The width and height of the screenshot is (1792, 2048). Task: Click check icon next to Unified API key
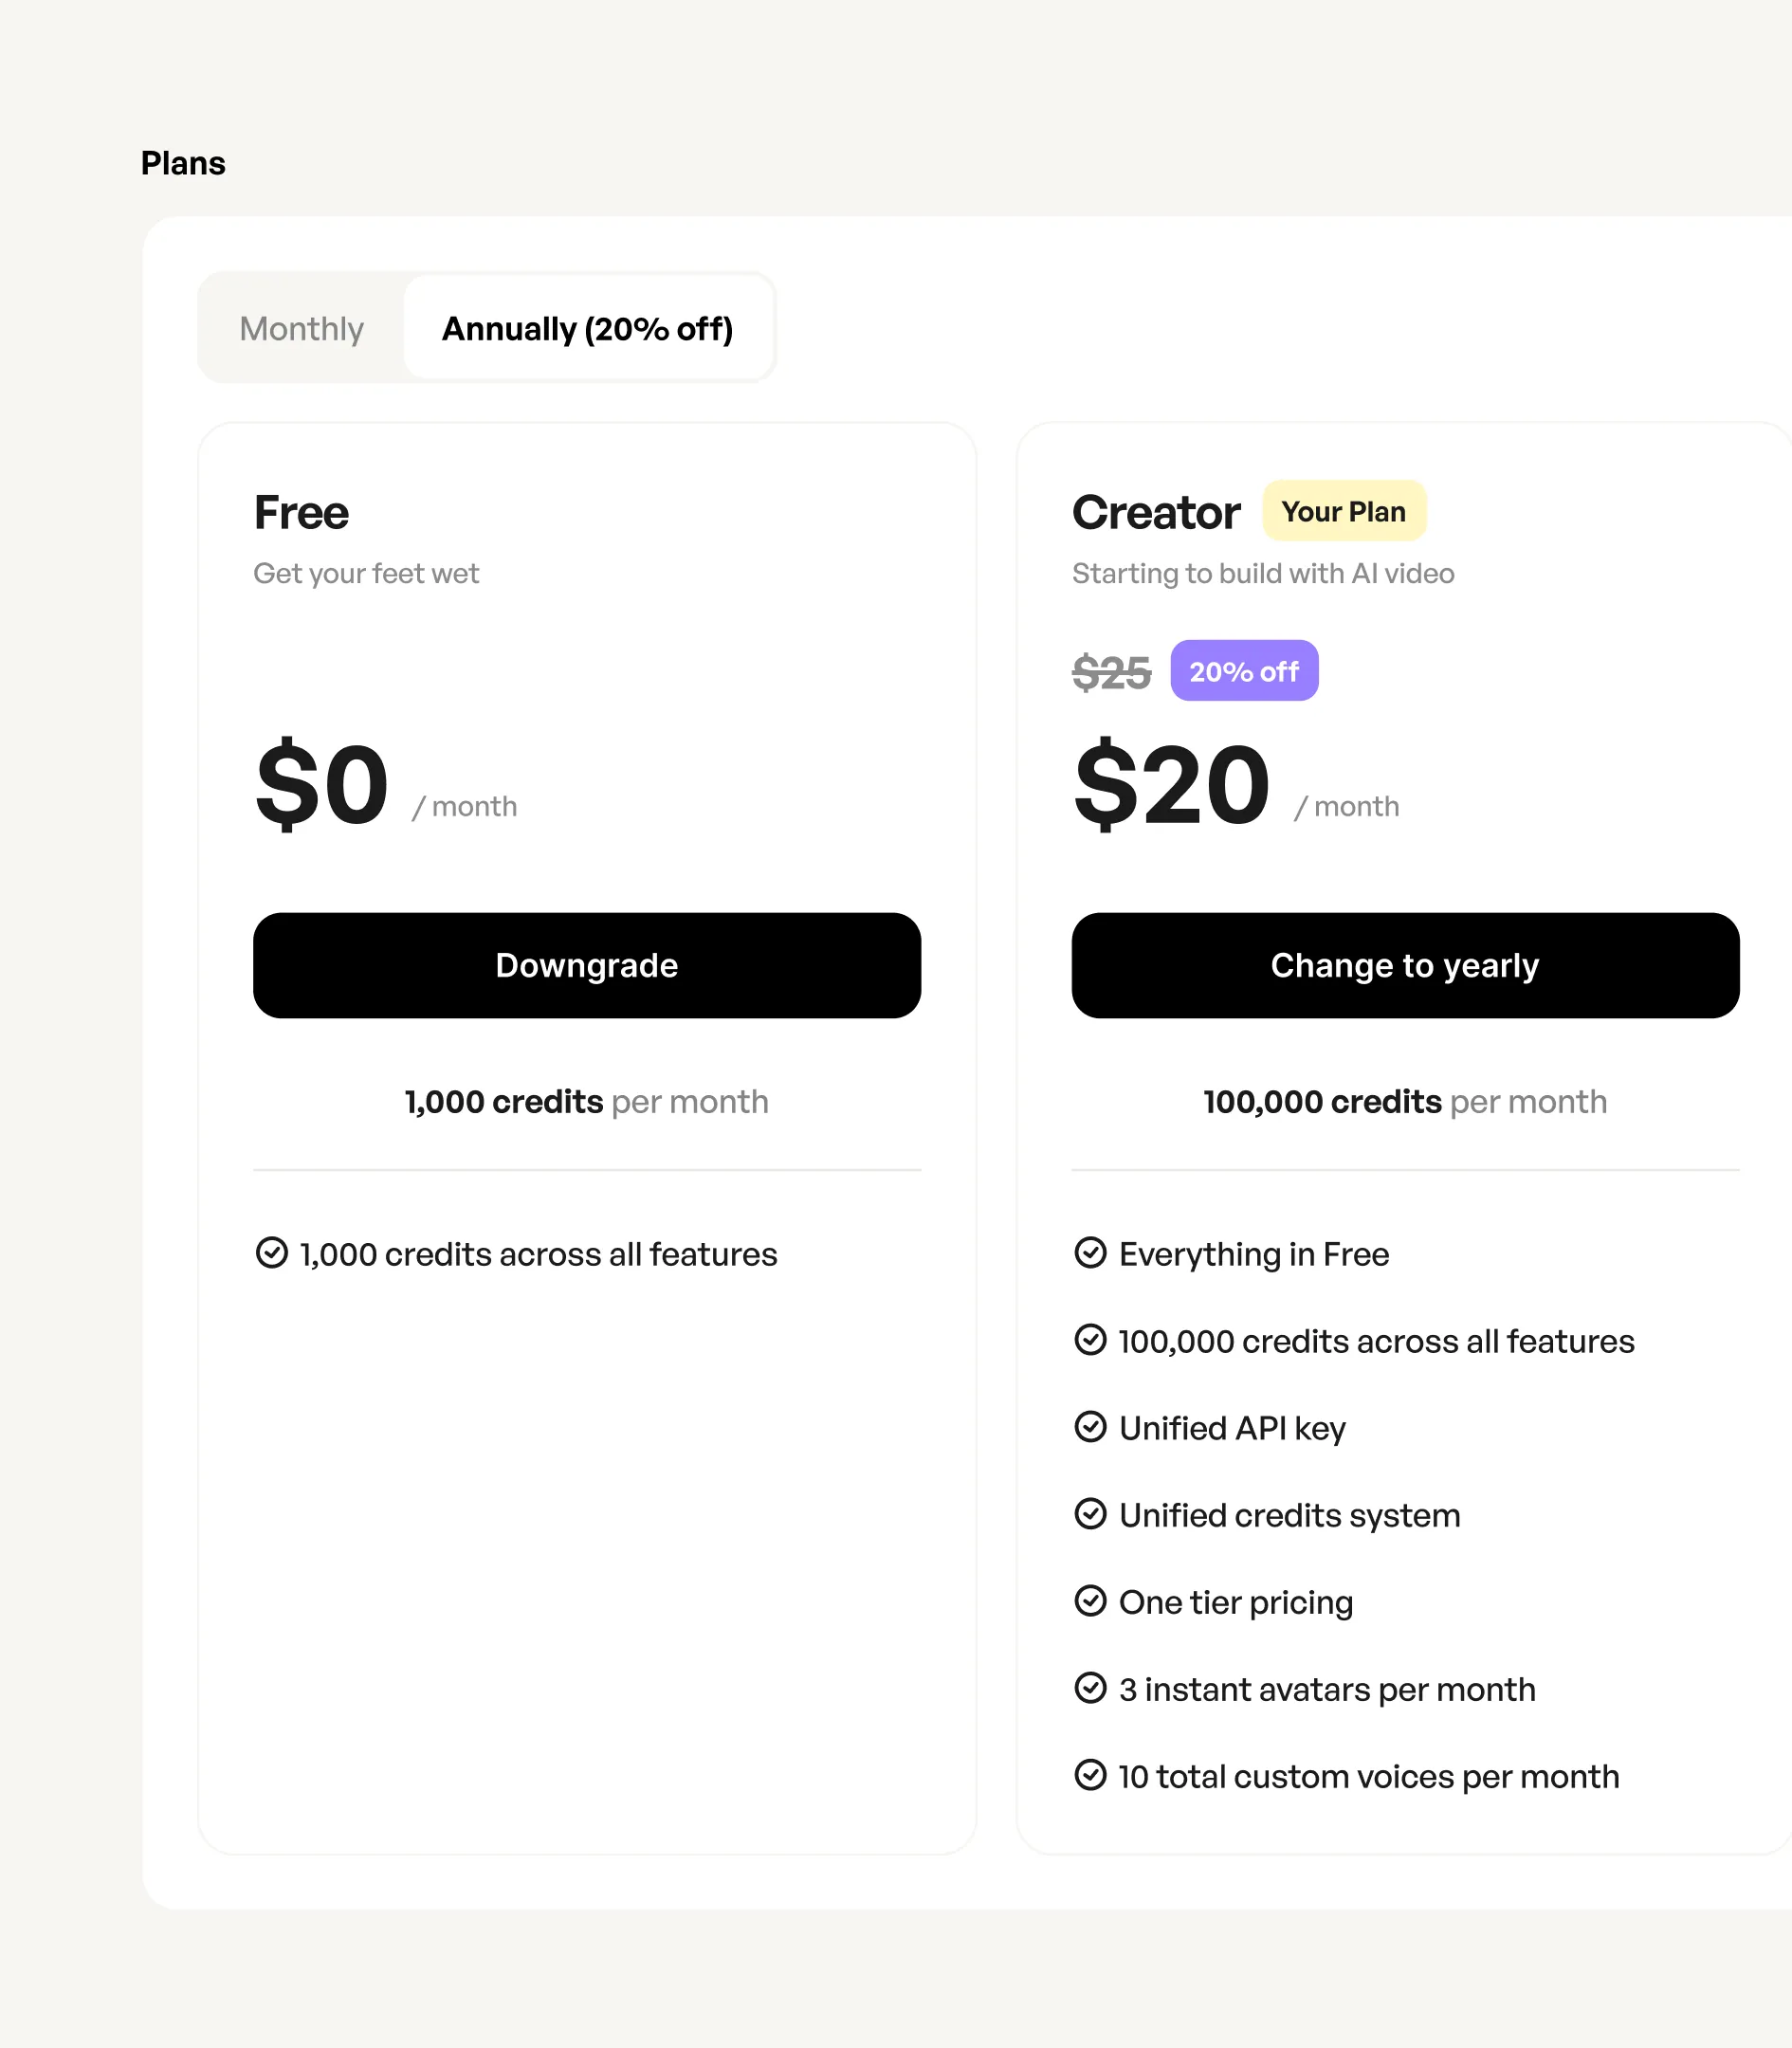click(1090, 1426)
